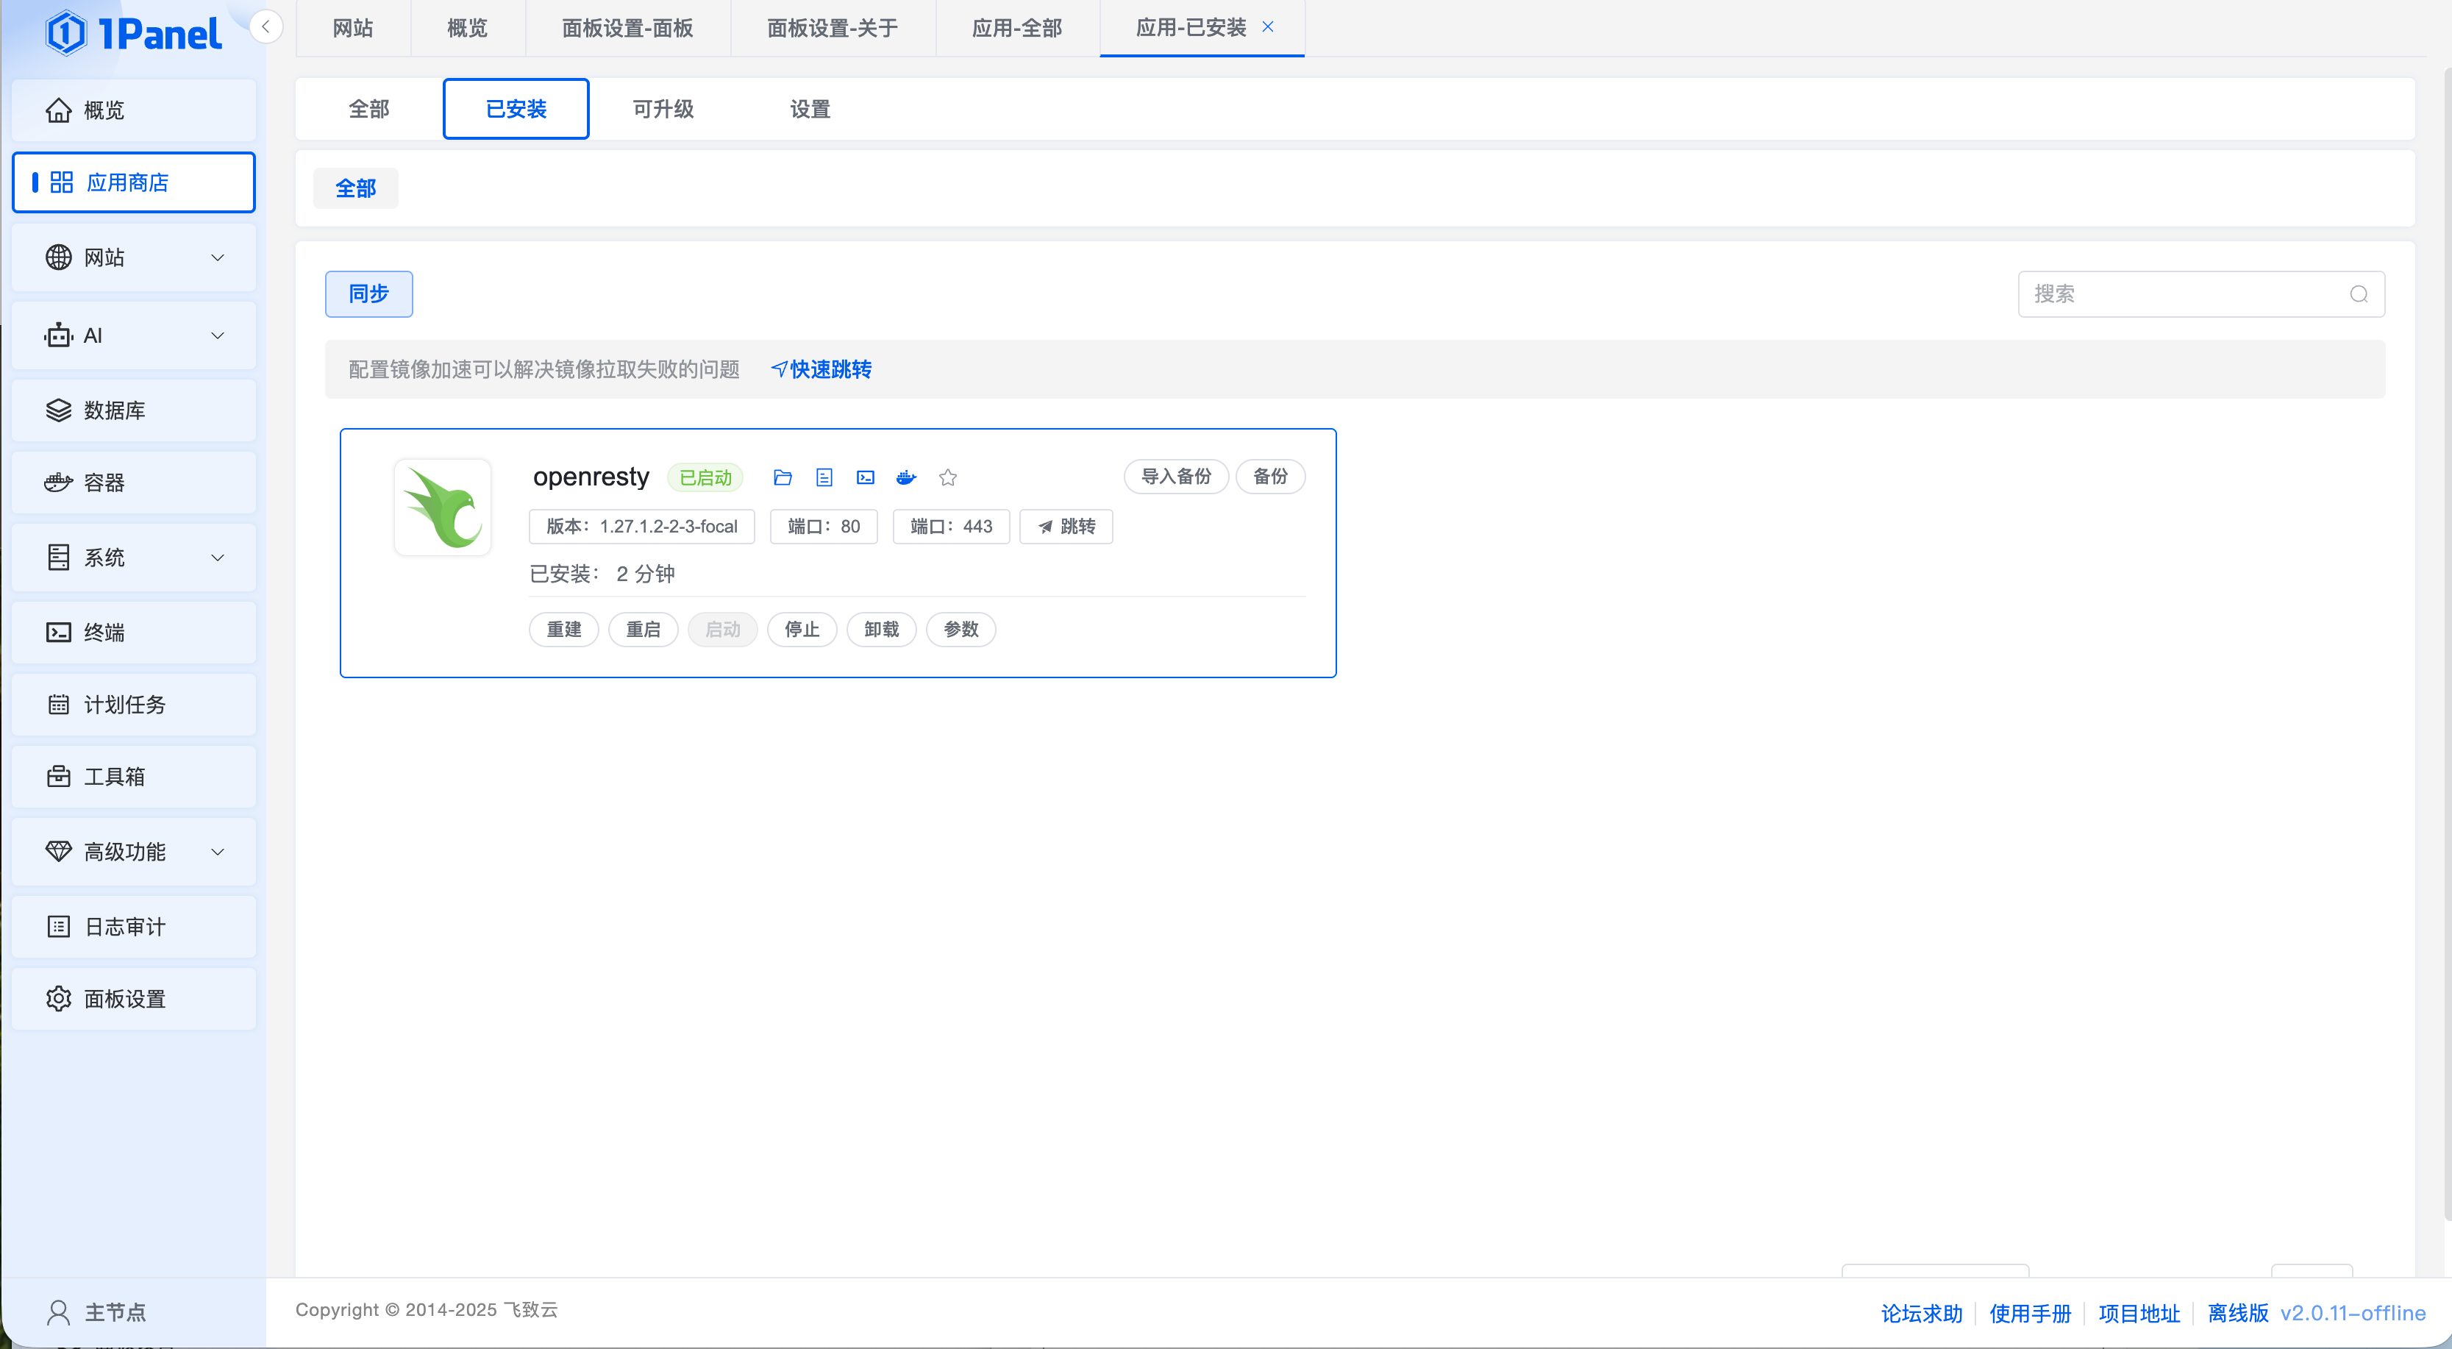Toggle the favorite star for openresty
This screenshot has width=2452, height=1349.
coord(947,477)
